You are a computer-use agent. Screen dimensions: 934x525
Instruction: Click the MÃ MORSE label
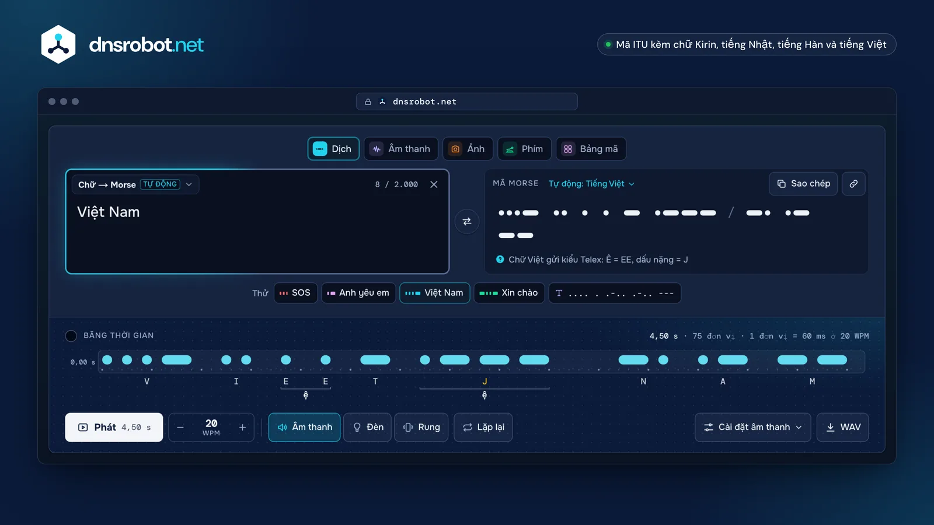(515, 183)
